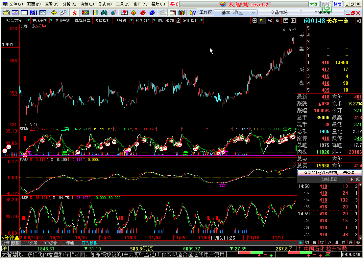Open the binoculars search icon

(x=104, y=12)
